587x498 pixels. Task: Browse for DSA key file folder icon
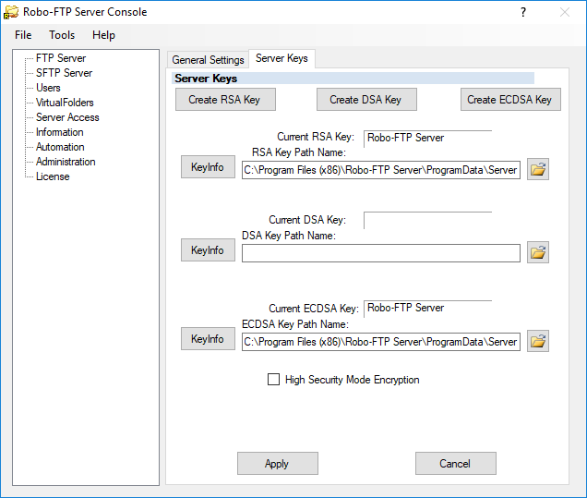[x=538, y=252]
